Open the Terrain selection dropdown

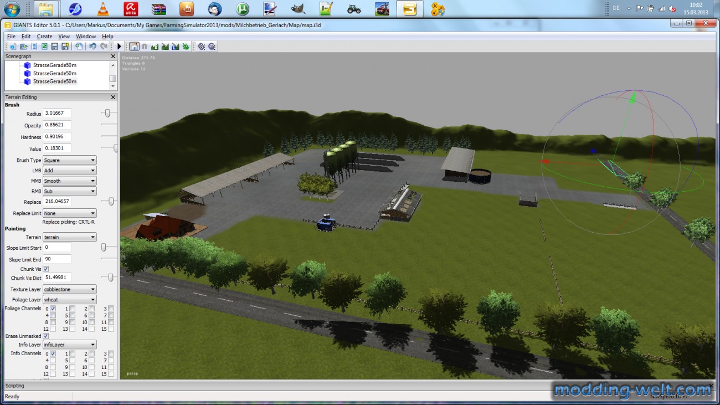click(x=70, y=237)
